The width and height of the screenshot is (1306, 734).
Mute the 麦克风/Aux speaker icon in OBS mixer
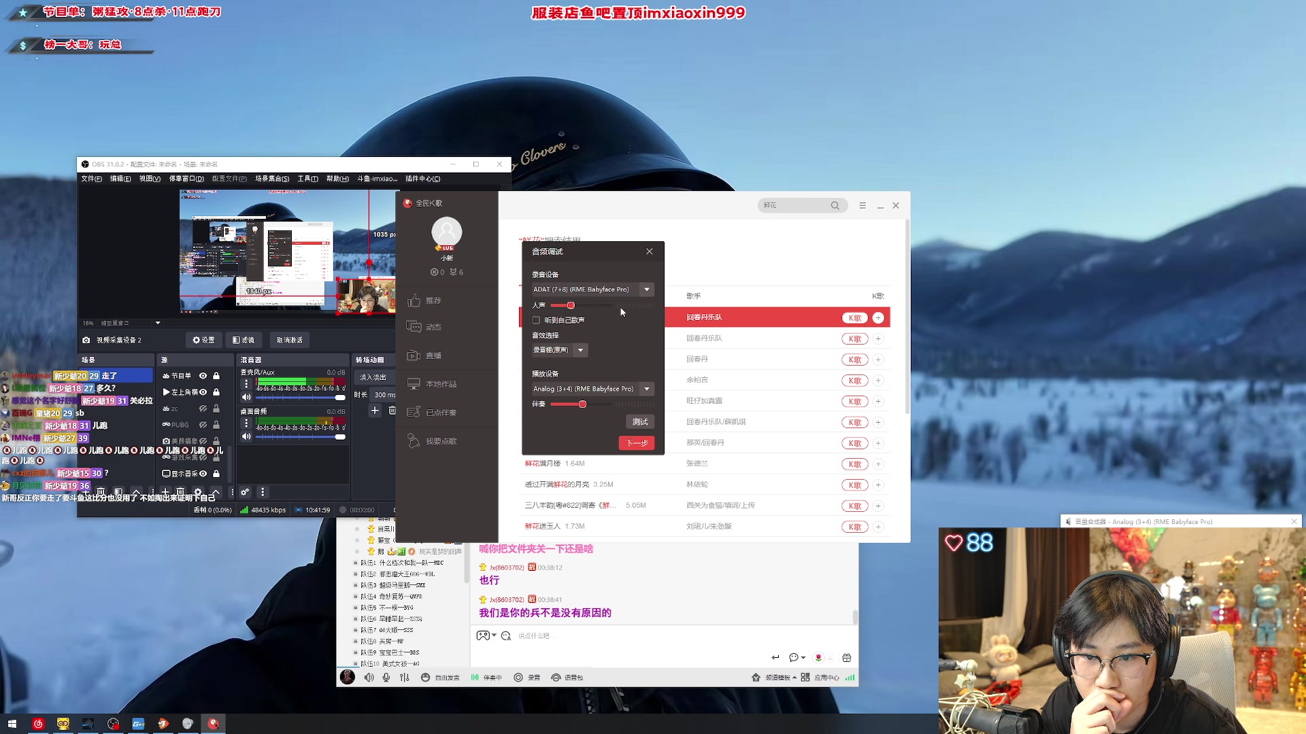click(x=246, y=397)
